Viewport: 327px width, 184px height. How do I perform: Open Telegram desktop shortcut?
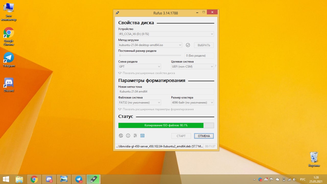pyautogui.click(x=9, y=60)
